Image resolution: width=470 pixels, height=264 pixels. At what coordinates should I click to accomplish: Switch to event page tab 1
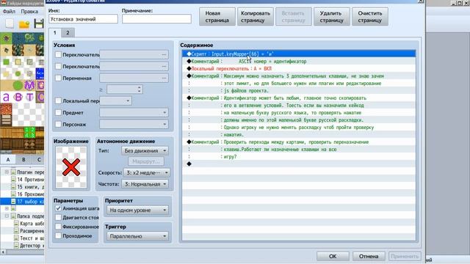click(55, 32)
